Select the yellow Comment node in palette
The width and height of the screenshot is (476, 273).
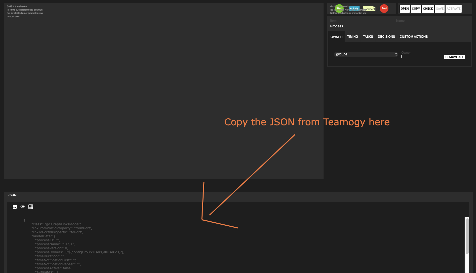point(369,9)
